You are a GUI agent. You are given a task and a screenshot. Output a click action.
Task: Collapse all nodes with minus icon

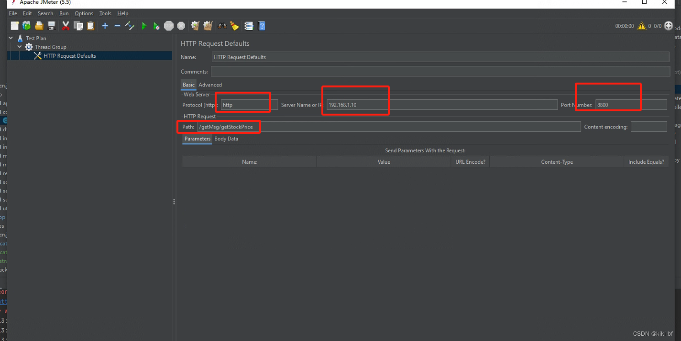tap(117, 26)
